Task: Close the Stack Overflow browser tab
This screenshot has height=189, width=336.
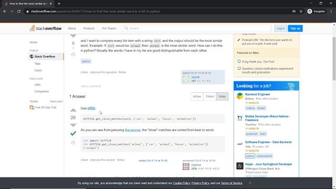Action: (x=51, y=4)
